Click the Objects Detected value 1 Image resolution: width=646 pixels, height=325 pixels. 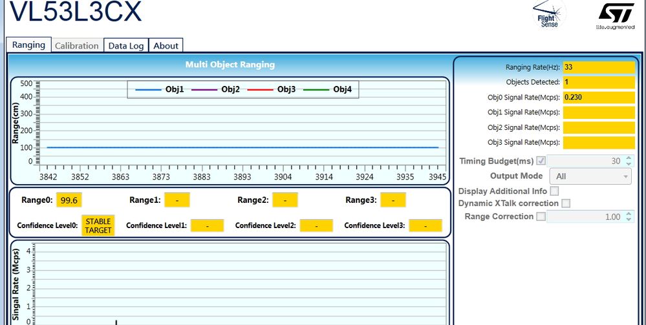click(x=599, y=82)
